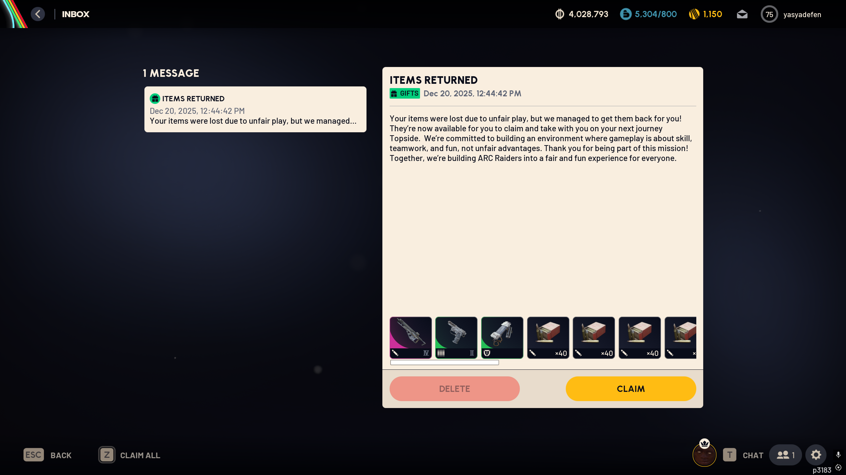The width and height of the screenshot is (846, 475).
Task: Go back using the arrow icon
Action: [x=38, y=14]
